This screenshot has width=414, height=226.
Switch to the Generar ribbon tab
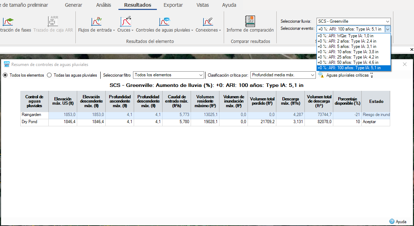tap(73, 5)
